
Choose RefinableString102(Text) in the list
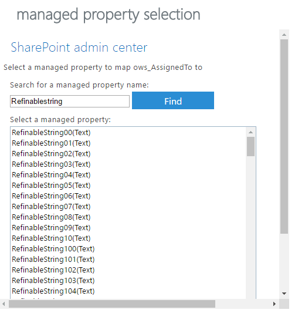point(53,270)
